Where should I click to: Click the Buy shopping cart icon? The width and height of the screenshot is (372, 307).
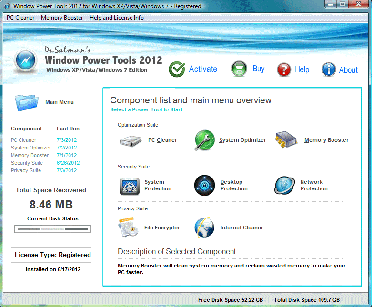[239, 69]
